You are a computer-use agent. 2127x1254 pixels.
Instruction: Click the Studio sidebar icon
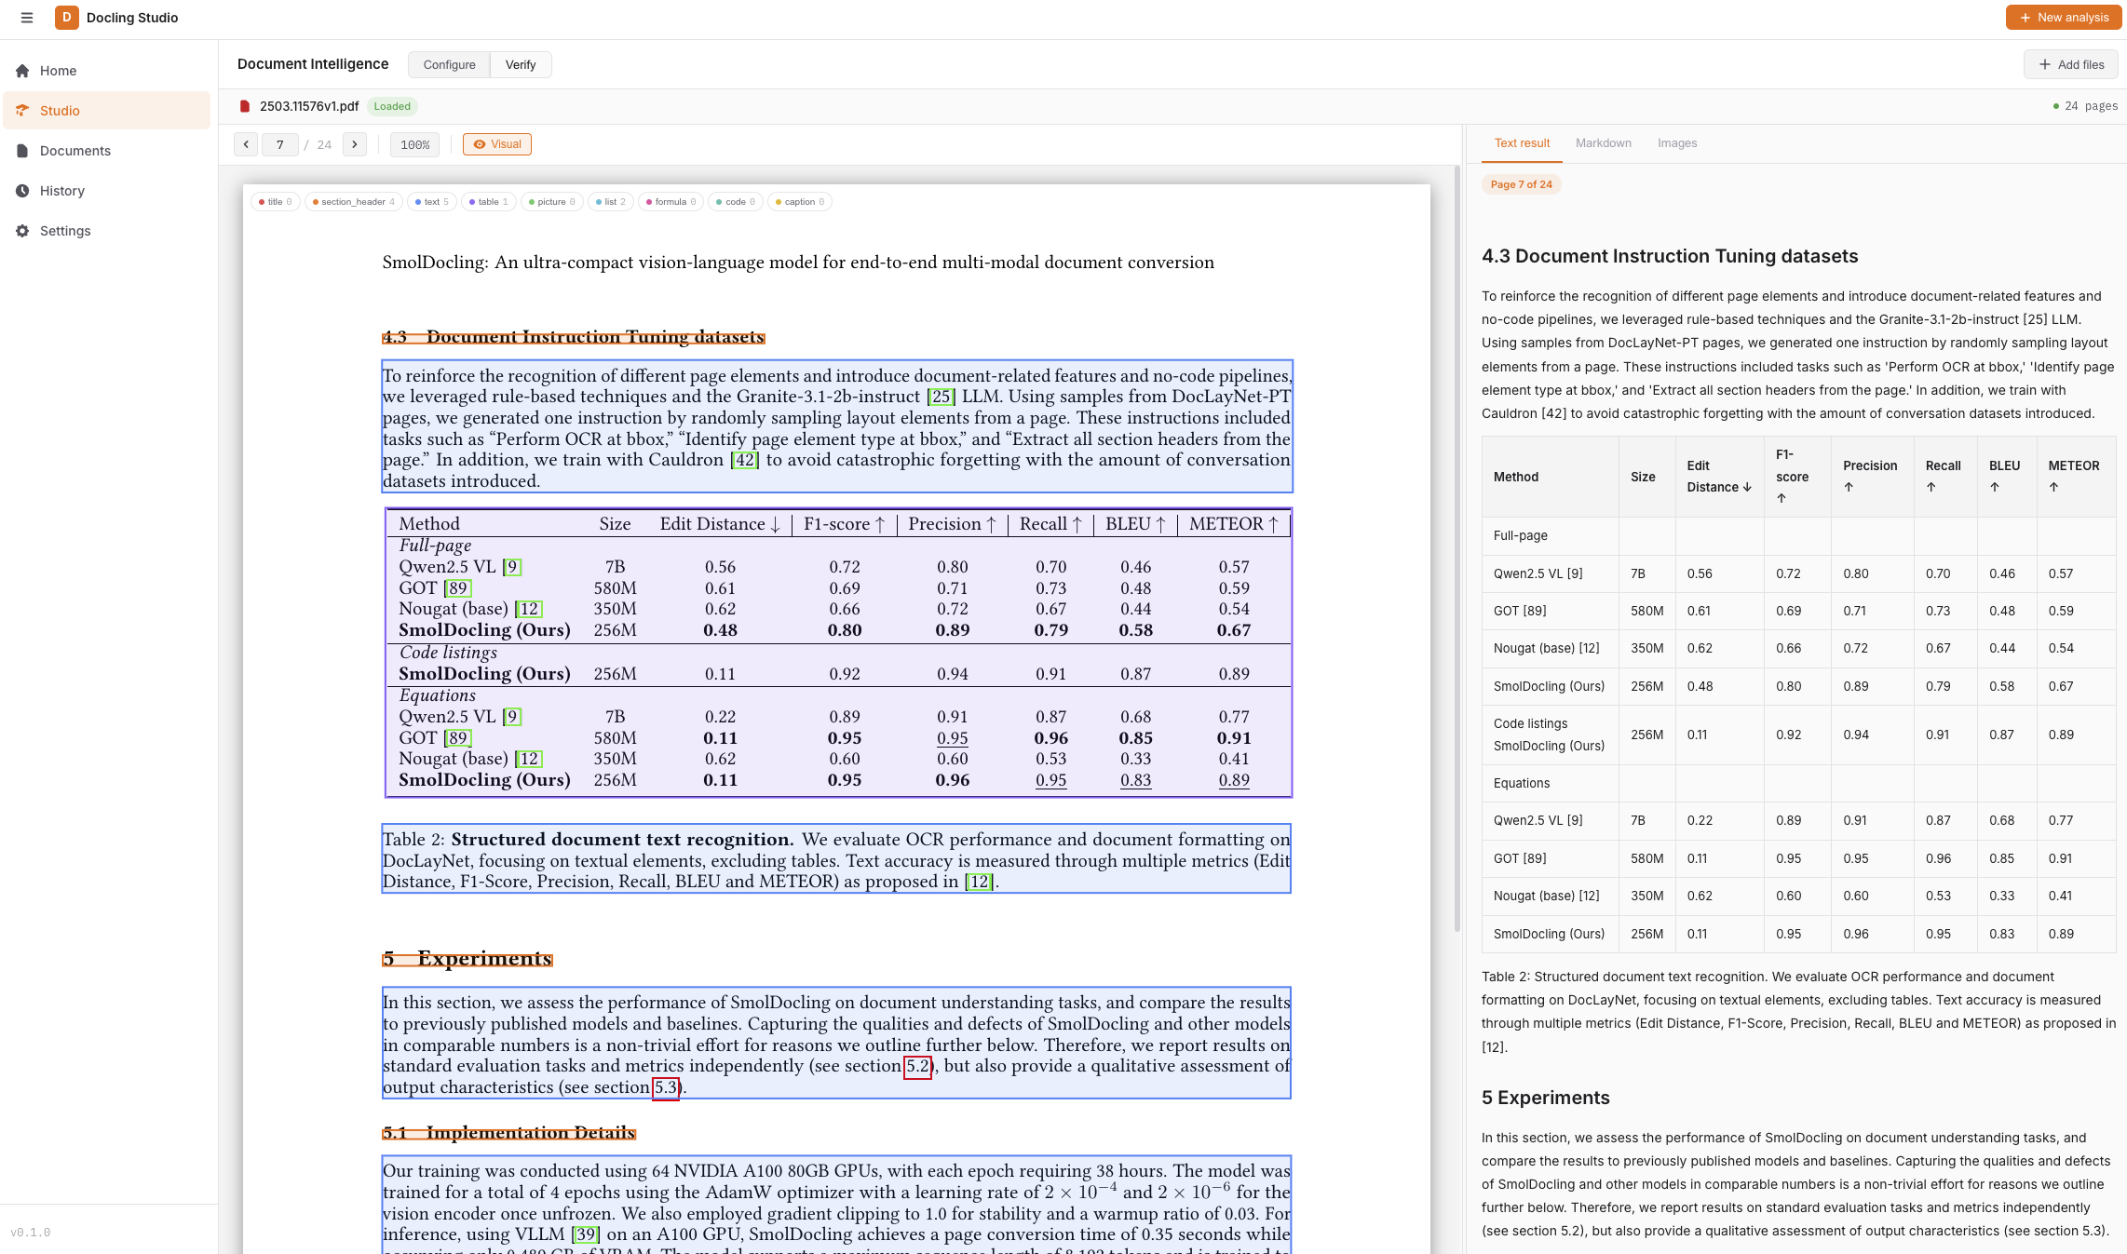(22, 111)
